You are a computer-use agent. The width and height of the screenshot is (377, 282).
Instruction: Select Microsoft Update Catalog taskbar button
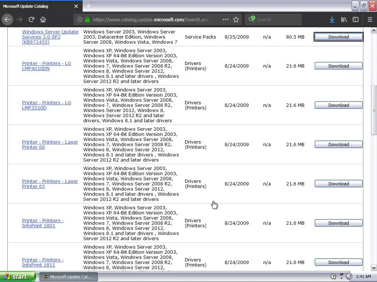(x=68, y=277)
